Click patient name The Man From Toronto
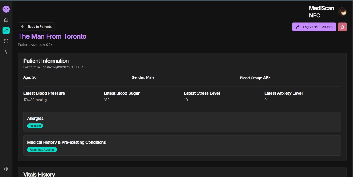This screenshot has height=177, width=353. pos(52,36)
